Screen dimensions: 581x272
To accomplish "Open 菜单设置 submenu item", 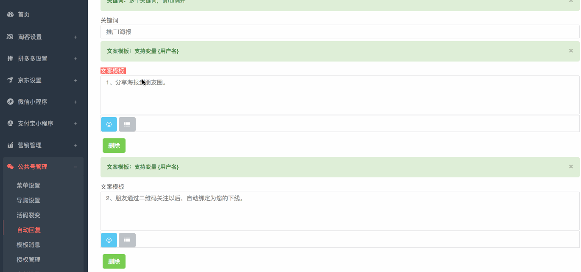I will click(28, 185).
